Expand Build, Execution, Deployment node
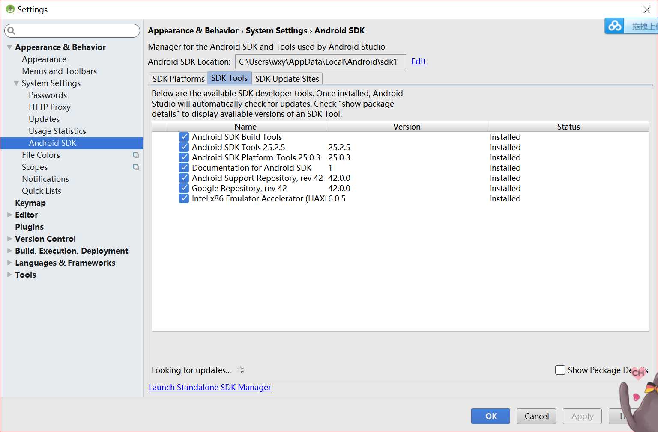 pos(9,251)
